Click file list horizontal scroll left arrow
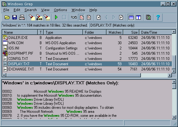 click(x=4, y=75)
